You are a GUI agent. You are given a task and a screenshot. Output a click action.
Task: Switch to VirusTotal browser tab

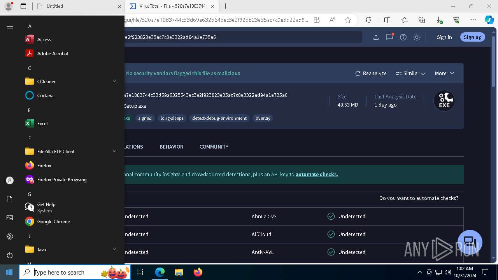tap(172, 6)
